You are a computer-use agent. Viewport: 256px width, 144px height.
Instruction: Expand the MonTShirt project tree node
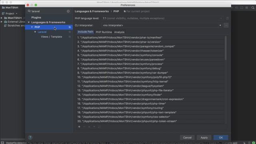(2, 18)
